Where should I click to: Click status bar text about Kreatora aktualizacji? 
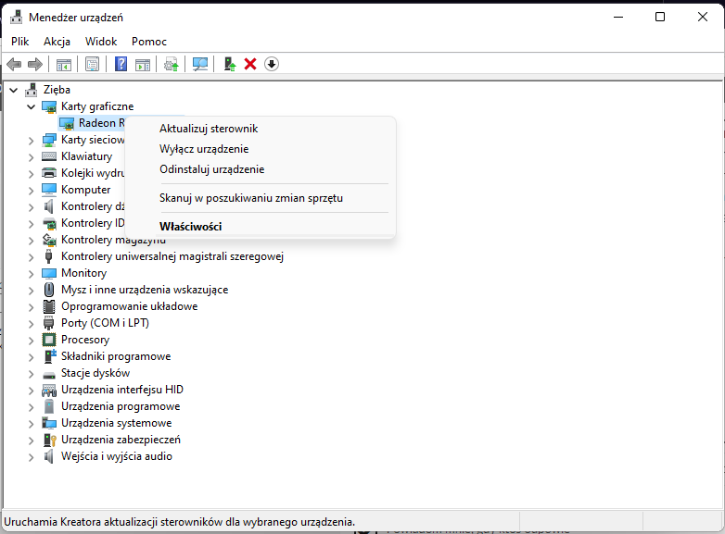pos(180,522)
